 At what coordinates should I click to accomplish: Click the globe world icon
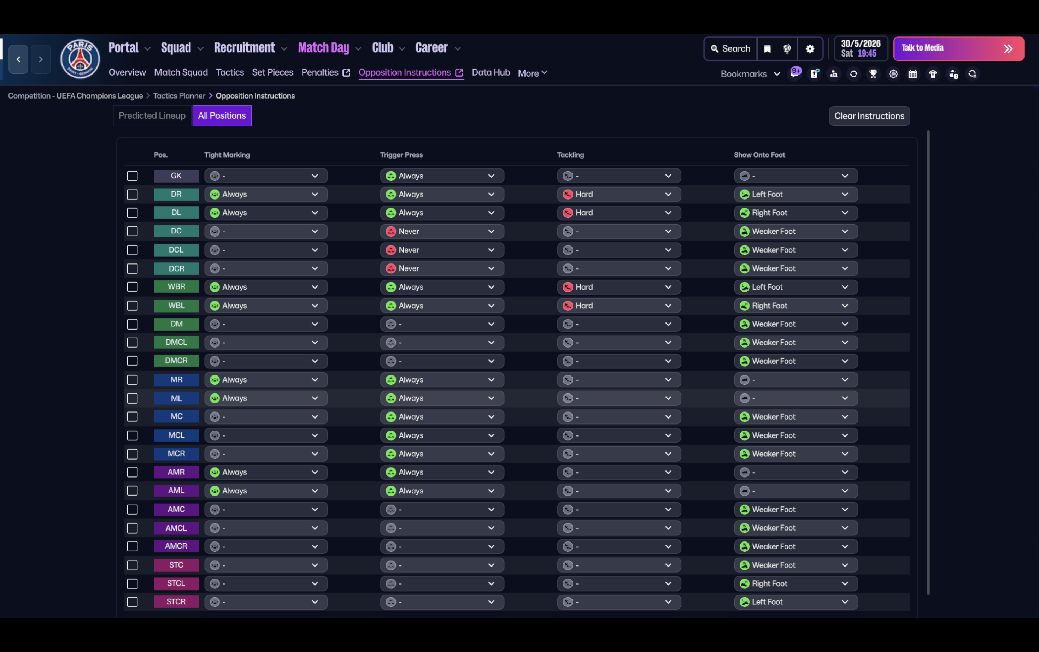[x=787, y=49]
